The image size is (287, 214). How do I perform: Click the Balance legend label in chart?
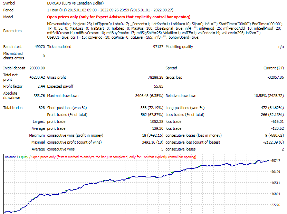[10, 157]
